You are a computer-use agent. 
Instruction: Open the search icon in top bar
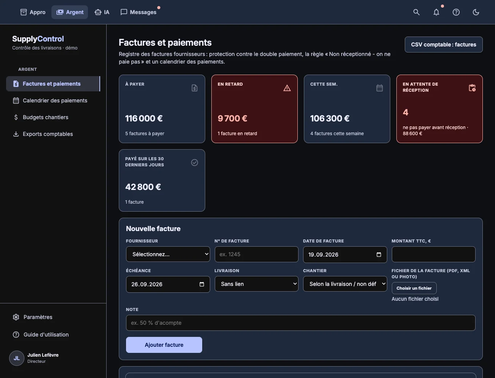coord(417,12)
